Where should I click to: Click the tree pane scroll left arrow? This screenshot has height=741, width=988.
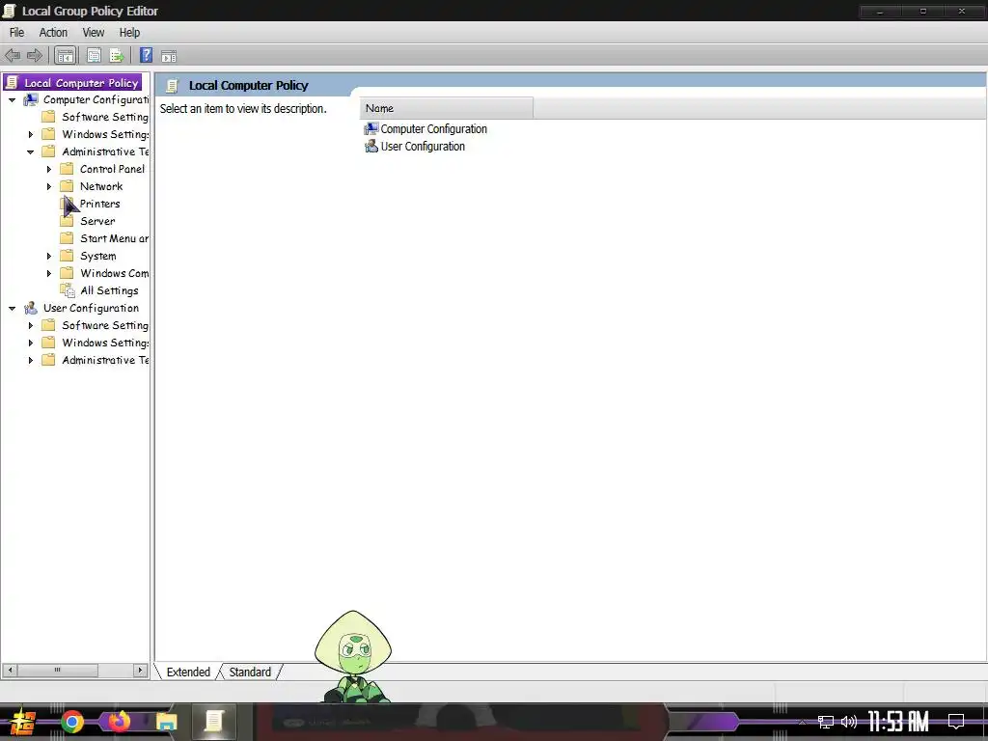pos(10,670)
